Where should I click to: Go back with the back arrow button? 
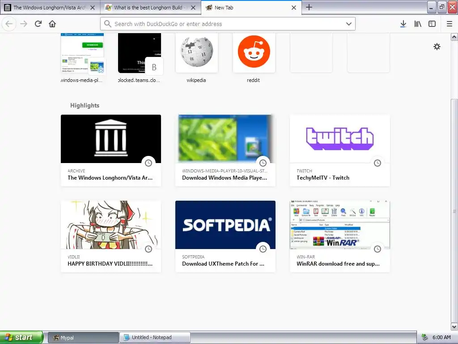coord(9,24)
